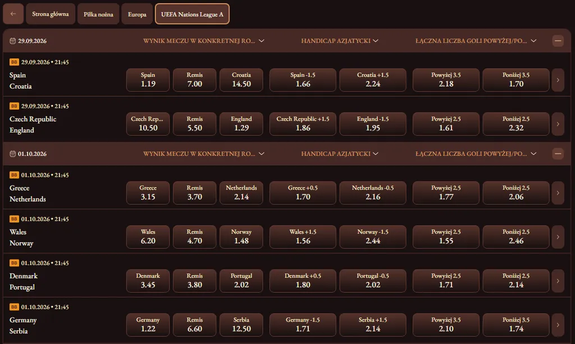Viewport: 575px width, 344px height.
Task: Bet on Greece to win at 3.15
Action: tap(148, 192)
